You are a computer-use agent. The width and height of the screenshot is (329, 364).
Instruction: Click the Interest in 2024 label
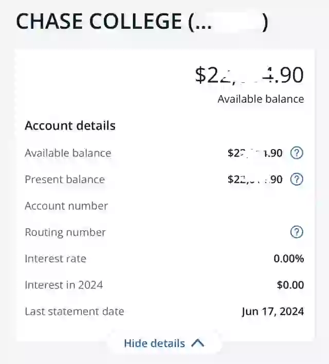pos(64,285)
